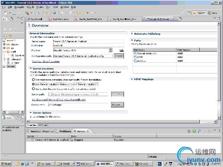The width and height of the screenshot is (223, 167).
Task: Open the UltraEdit taskbar button
Action: click(x=144, y=164)
